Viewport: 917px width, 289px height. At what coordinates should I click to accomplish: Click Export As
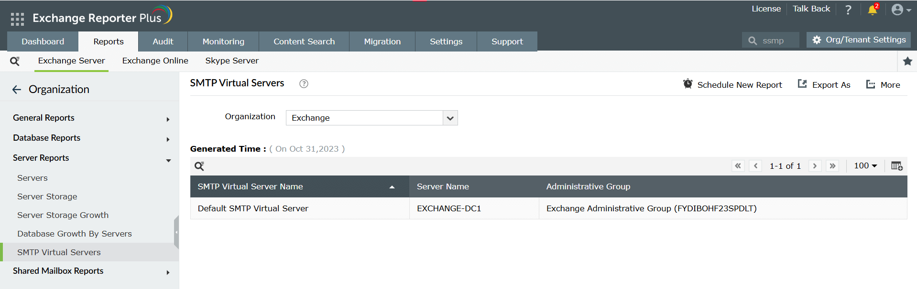(824, 84)
